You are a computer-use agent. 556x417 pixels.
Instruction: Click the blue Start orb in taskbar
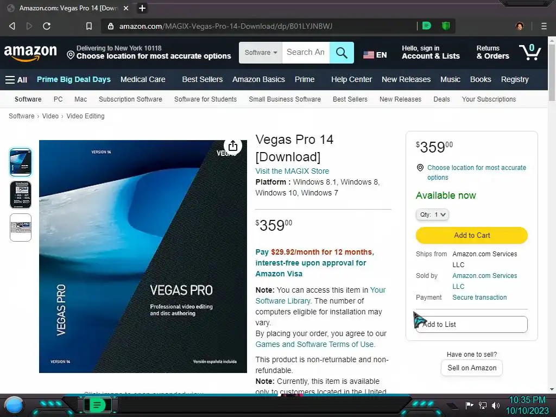(14, 406)
